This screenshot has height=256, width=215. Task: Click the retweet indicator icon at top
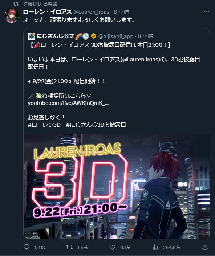pyautogui.click(x=16, y=4)
